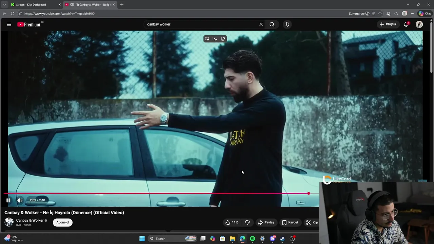
Task: Open the Canbay & Wolker channel avatar
Action: coord(9,222)
